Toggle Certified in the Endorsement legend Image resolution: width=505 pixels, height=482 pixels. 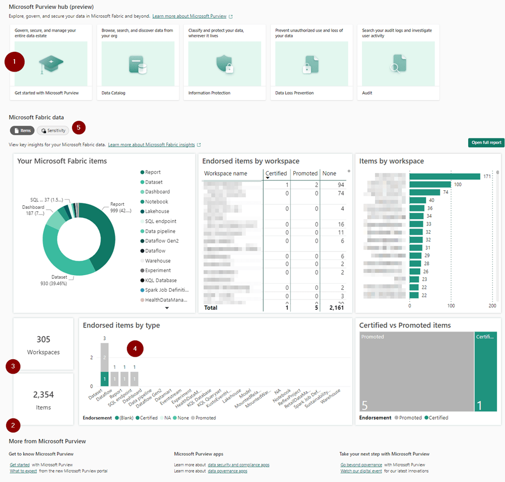tap(149, 418)
